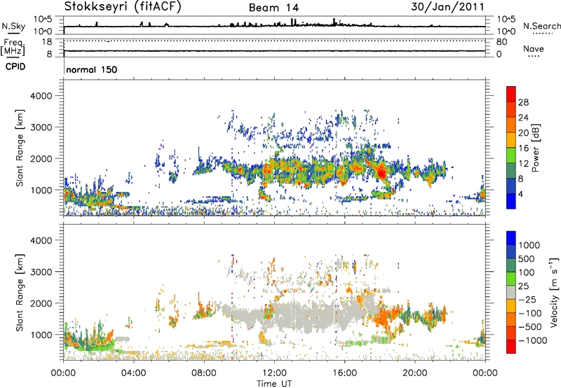Click the date 30/Jan/2011
The width and height of the screenshot is (561, 388).
[x=447, y=7]
